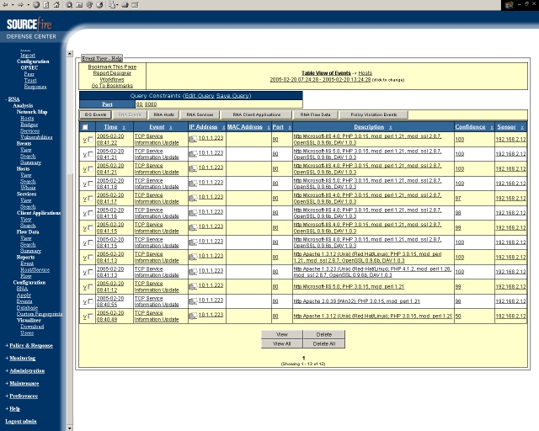Image resolution: width=539 pixels, height=431 pixels.
Task: Open the Edit Query link
Action: coord(199,96)
